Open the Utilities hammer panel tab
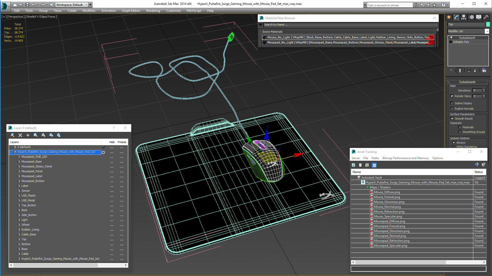 486,17
